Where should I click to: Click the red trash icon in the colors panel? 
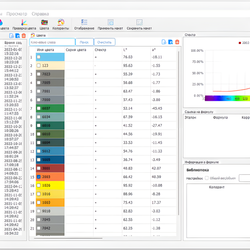[177, 42]
